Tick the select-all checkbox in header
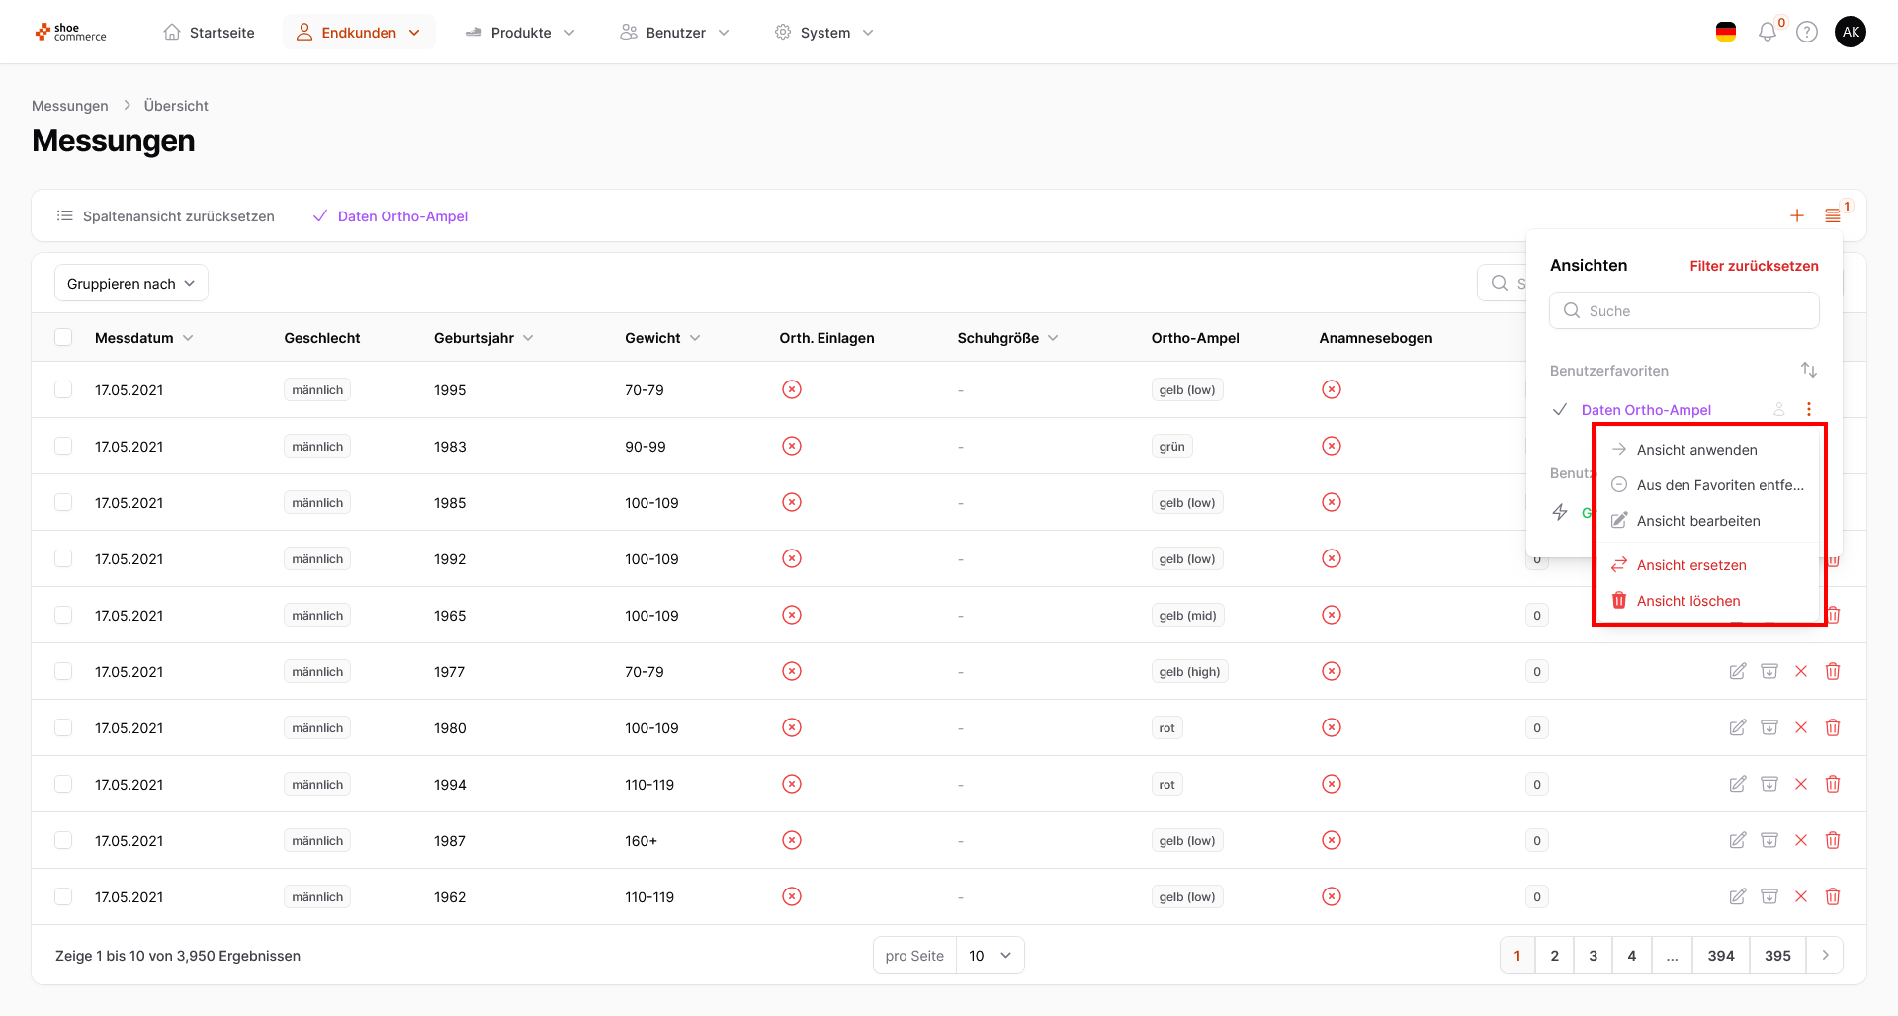Image resolution: width=1898 pixels, height=1016 pixels. pyautogui.click(x=64, y=338)
